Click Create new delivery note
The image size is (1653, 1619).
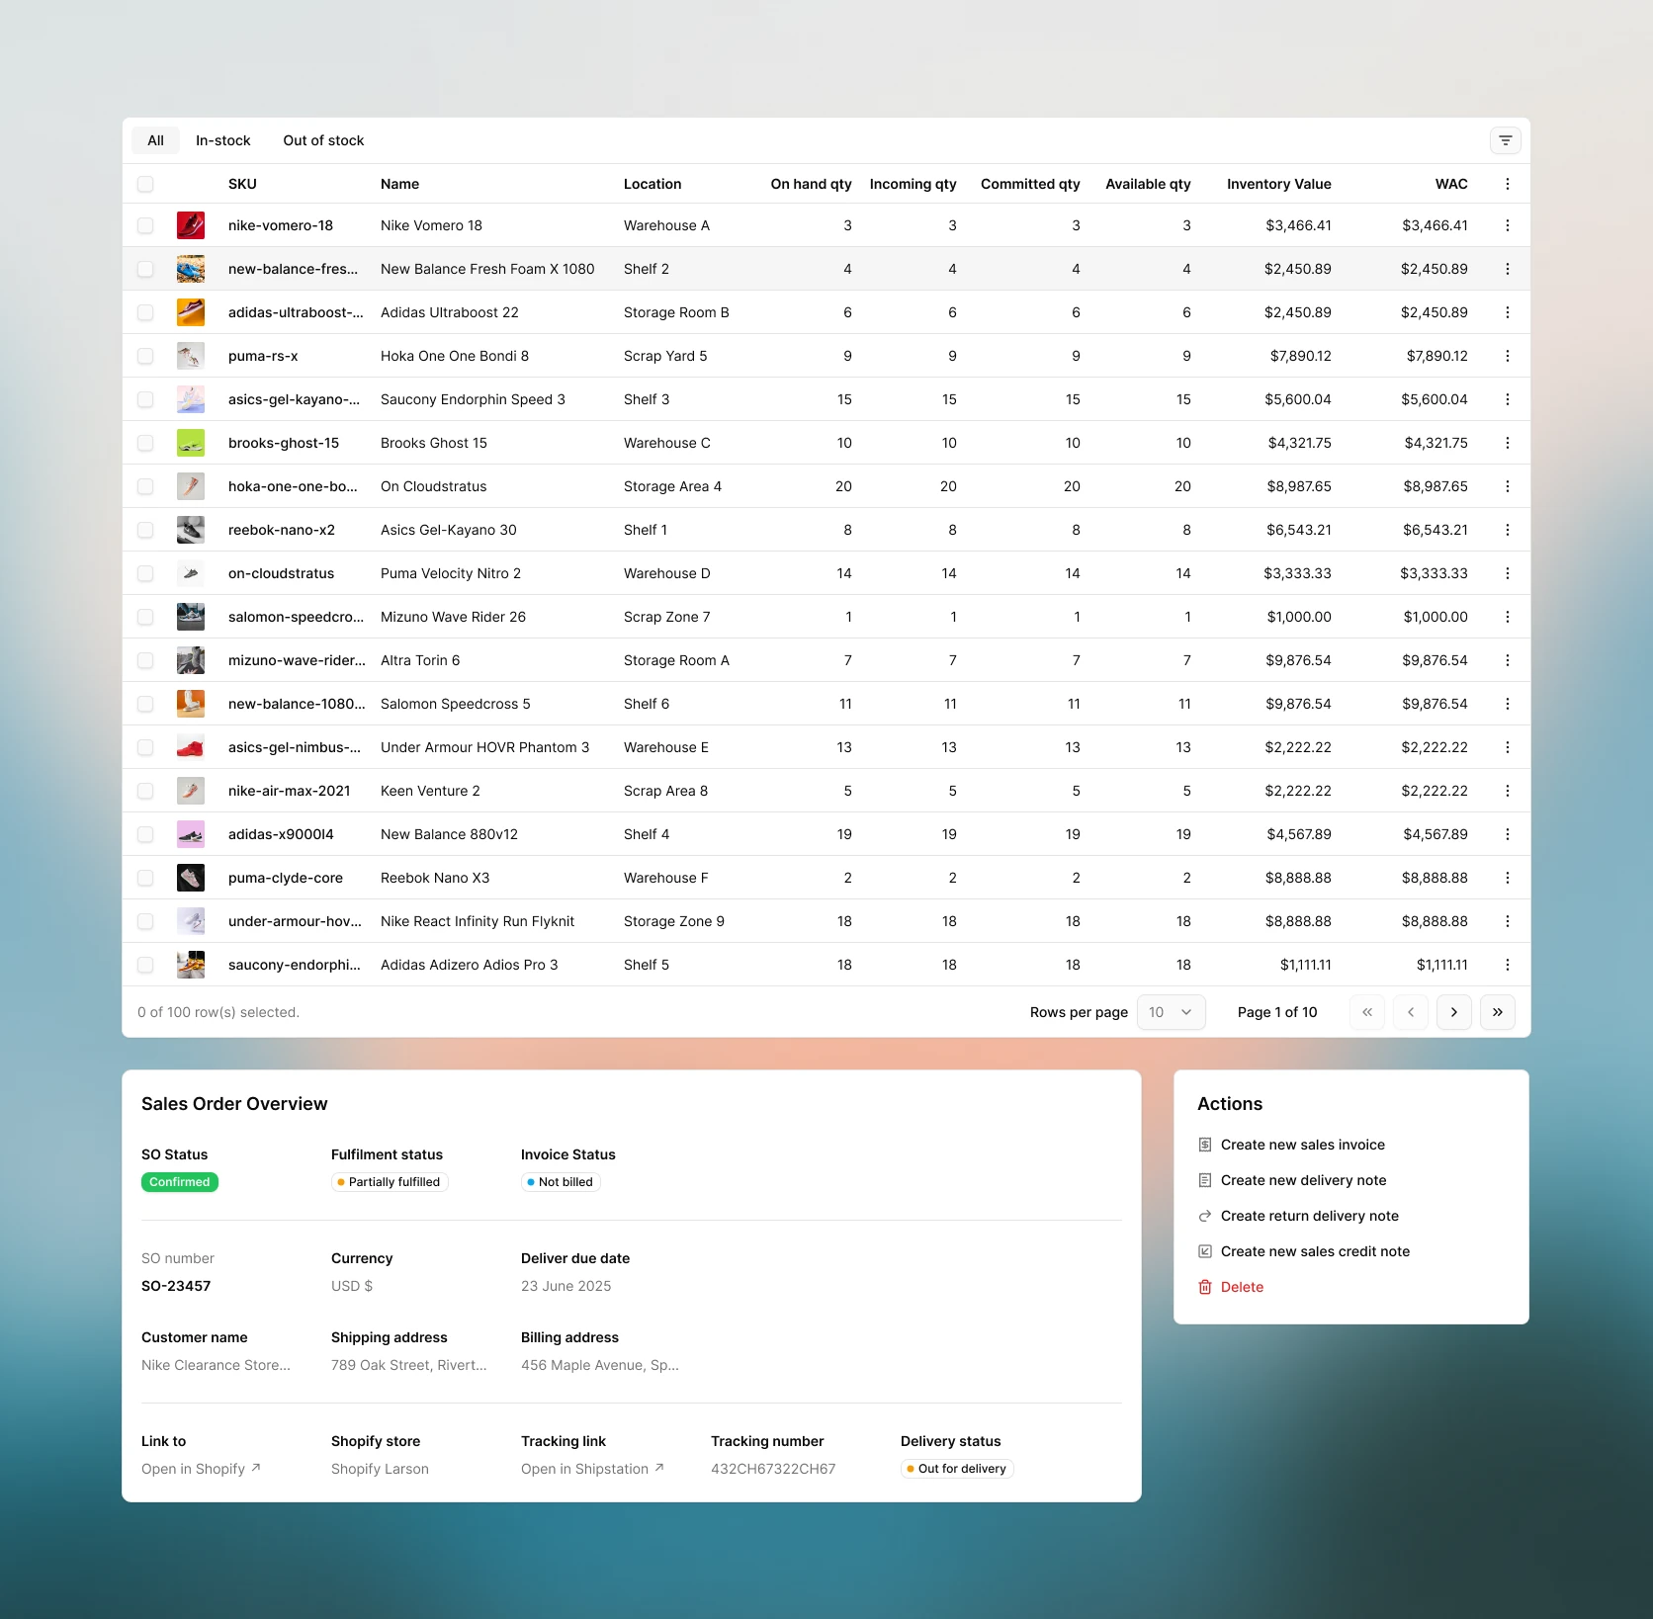[1303, 1180]
